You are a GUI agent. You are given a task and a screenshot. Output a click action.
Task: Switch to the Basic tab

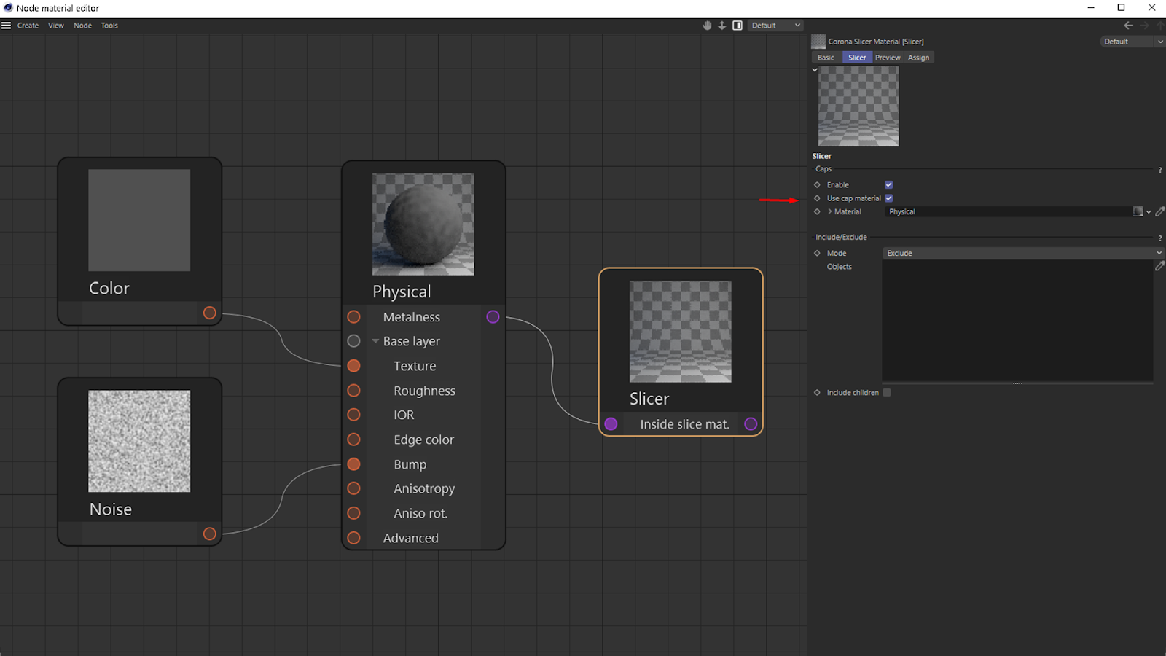pos(826,58)
